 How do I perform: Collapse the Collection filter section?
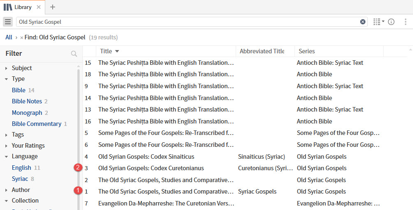[x=6, y=201]
